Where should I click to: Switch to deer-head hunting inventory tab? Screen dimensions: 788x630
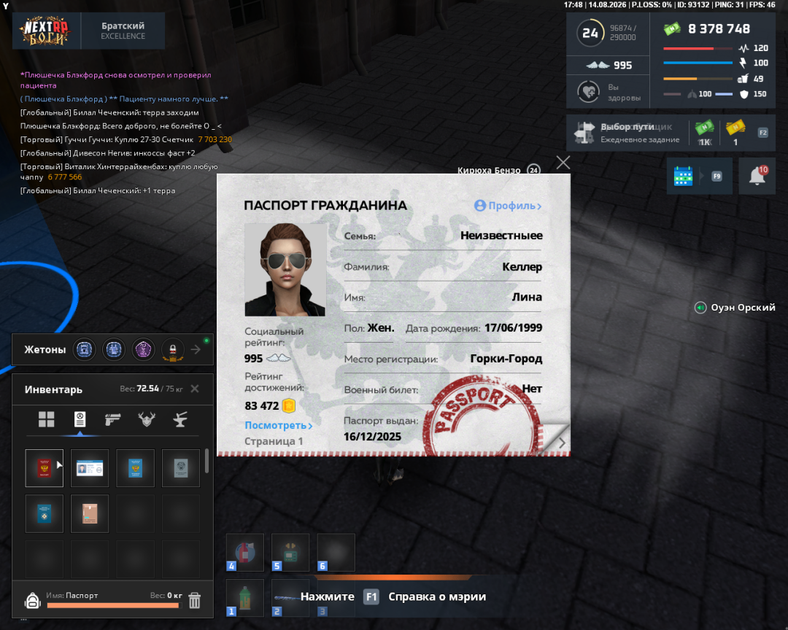[147, 419]
